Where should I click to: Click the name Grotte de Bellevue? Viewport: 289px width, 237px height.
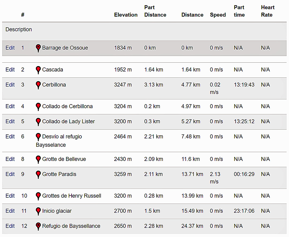(64, 159)
